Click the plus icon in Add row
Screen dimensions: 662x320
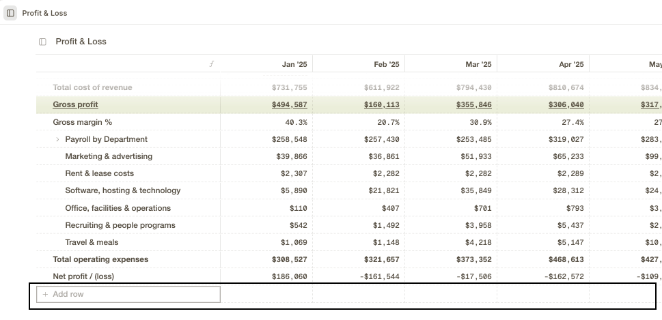45,294
